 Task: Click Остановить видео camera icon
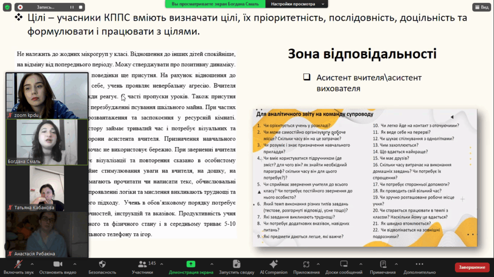58,264
